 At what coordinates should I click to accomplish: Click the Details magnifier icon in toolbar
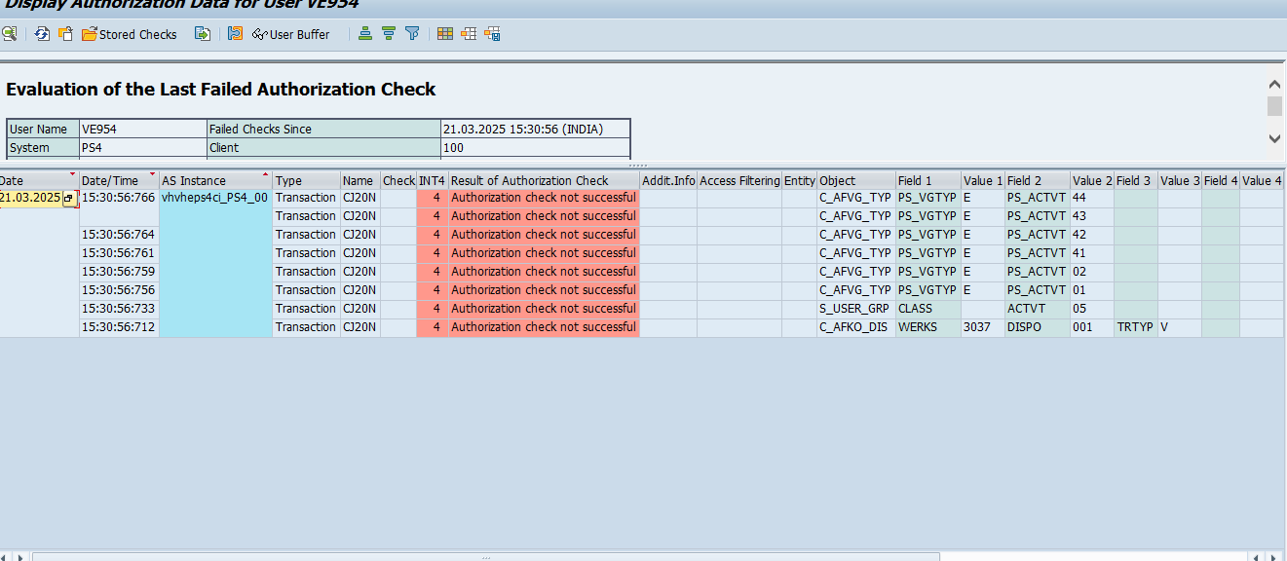(9, 34)
